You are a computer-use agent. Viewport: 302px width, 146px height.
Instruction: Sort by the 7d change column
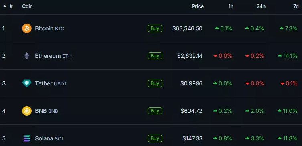(x=296, y=6)
